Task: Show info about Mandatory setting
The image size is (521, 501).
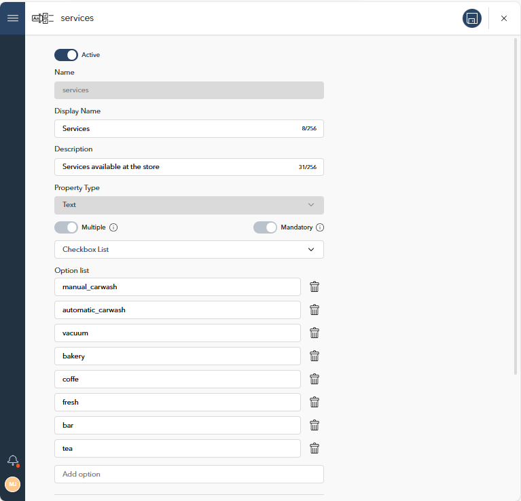Action: click(x=320, y=227)
